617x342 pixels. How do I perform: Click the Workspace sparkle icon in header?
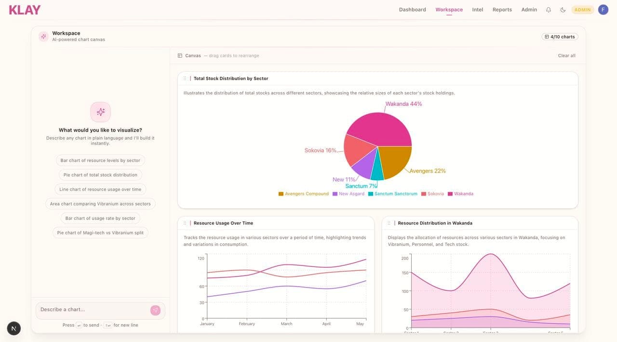coord(43,36)
